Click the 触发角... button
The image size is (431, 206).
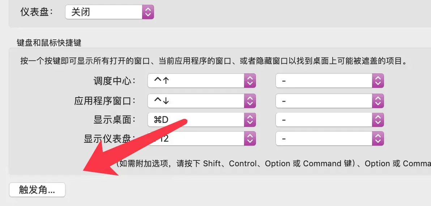[37, 190]
